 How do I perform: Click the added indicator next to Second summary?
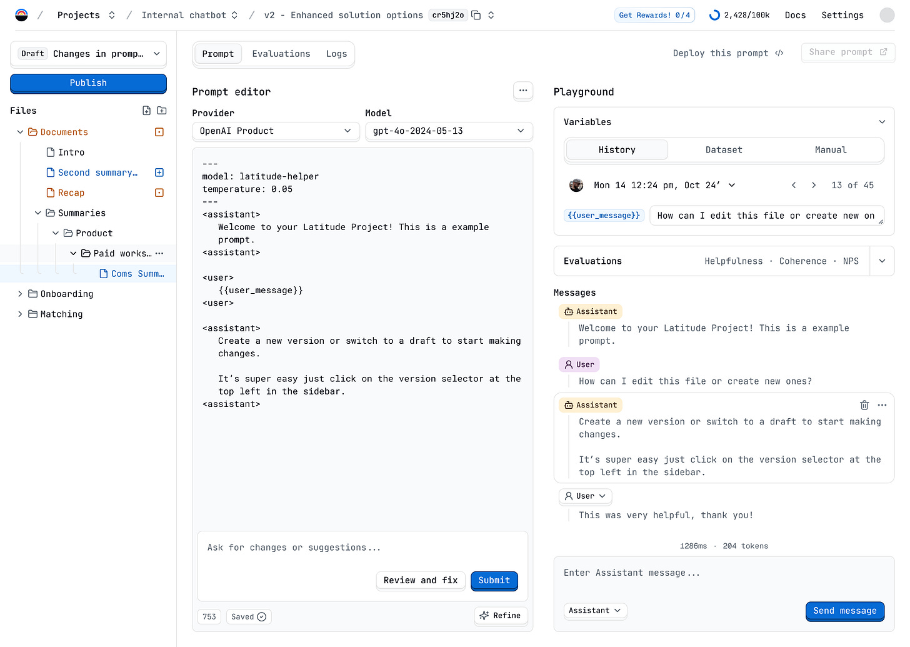click(x=159, y=173)
